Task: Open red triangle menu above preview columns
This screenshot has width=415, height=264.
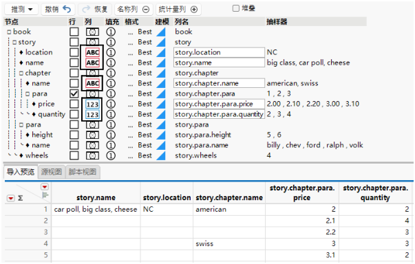Action: [x=45, y=187]
